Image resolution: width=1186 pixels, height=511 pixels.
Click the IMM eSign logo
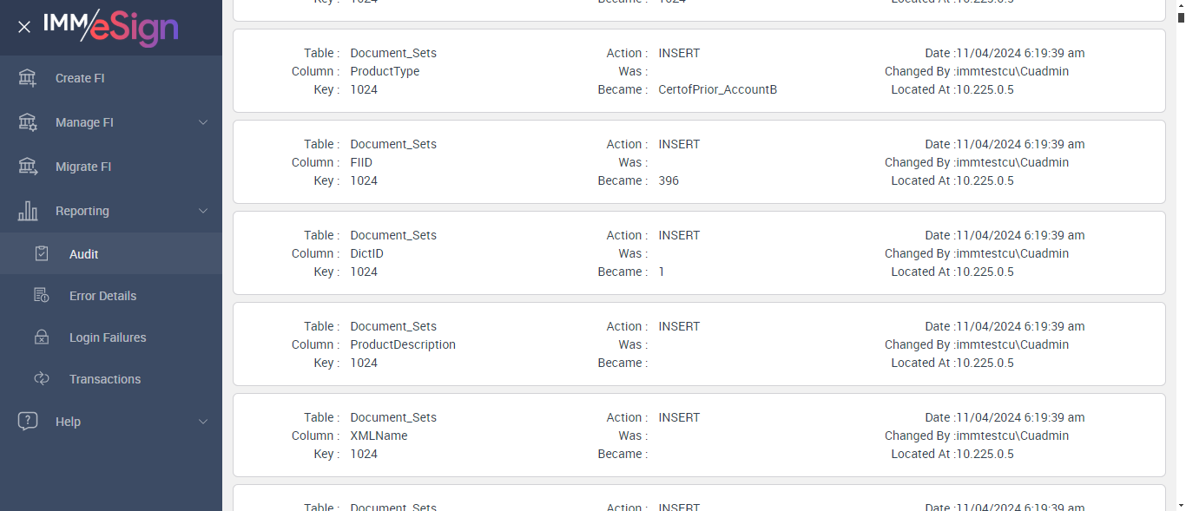[x=111, y=27]
